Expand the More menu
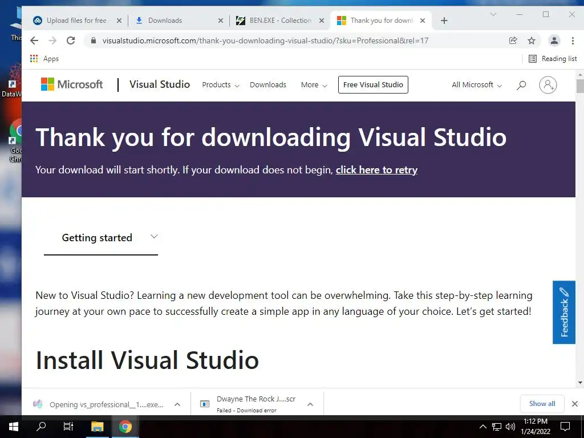The height and width of the screenshot is (438, 584). [314, 85]
